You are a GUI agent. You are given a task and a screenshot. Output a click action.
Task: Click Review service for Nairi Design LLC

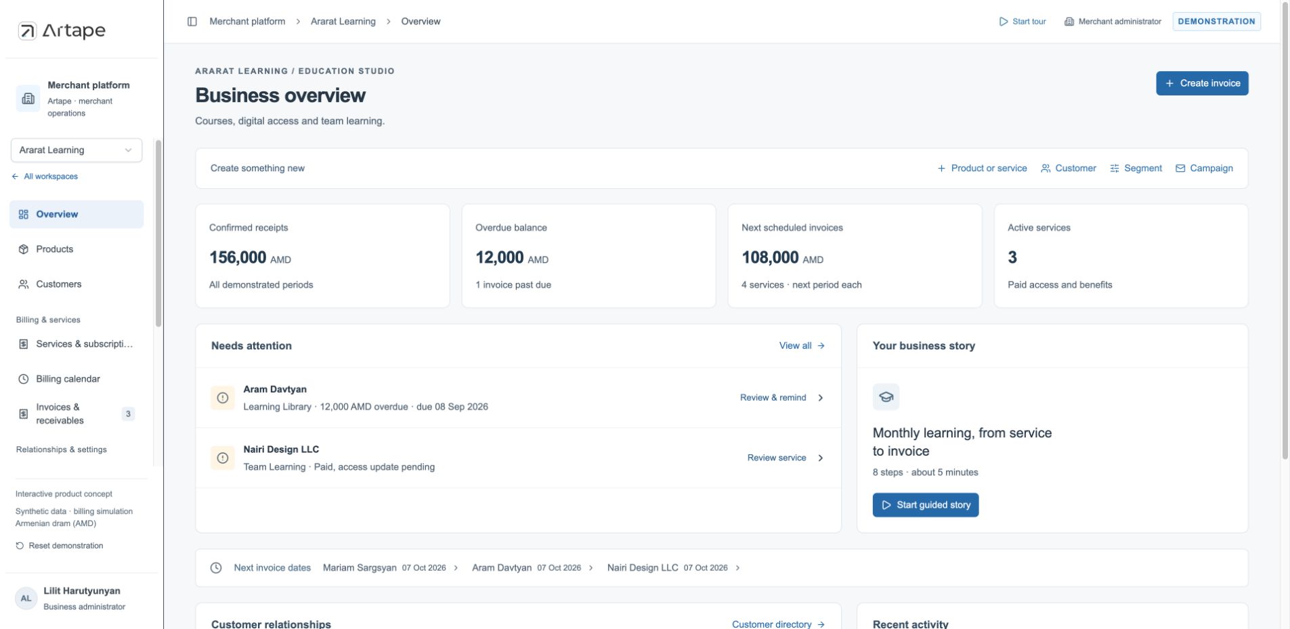(777, 458)
